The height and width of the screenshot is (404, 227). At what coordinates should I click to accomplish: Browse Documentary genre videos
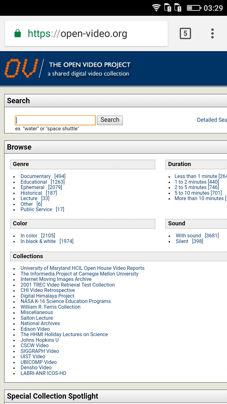[36, 176]
